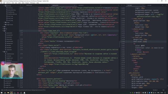Open the Windows notification center
This screenshot has width=168, height=94.
(165, 93)
